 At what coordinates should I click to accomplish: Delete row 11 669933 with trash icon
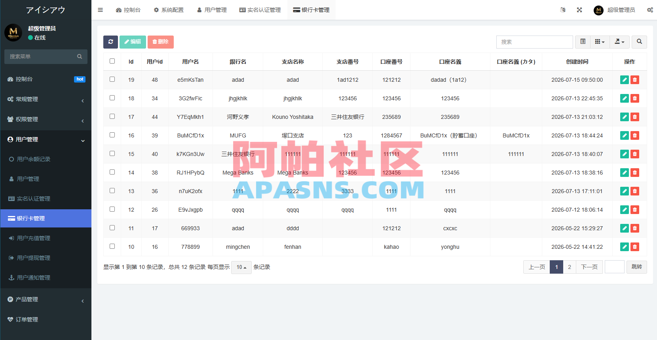click(635, 228)
